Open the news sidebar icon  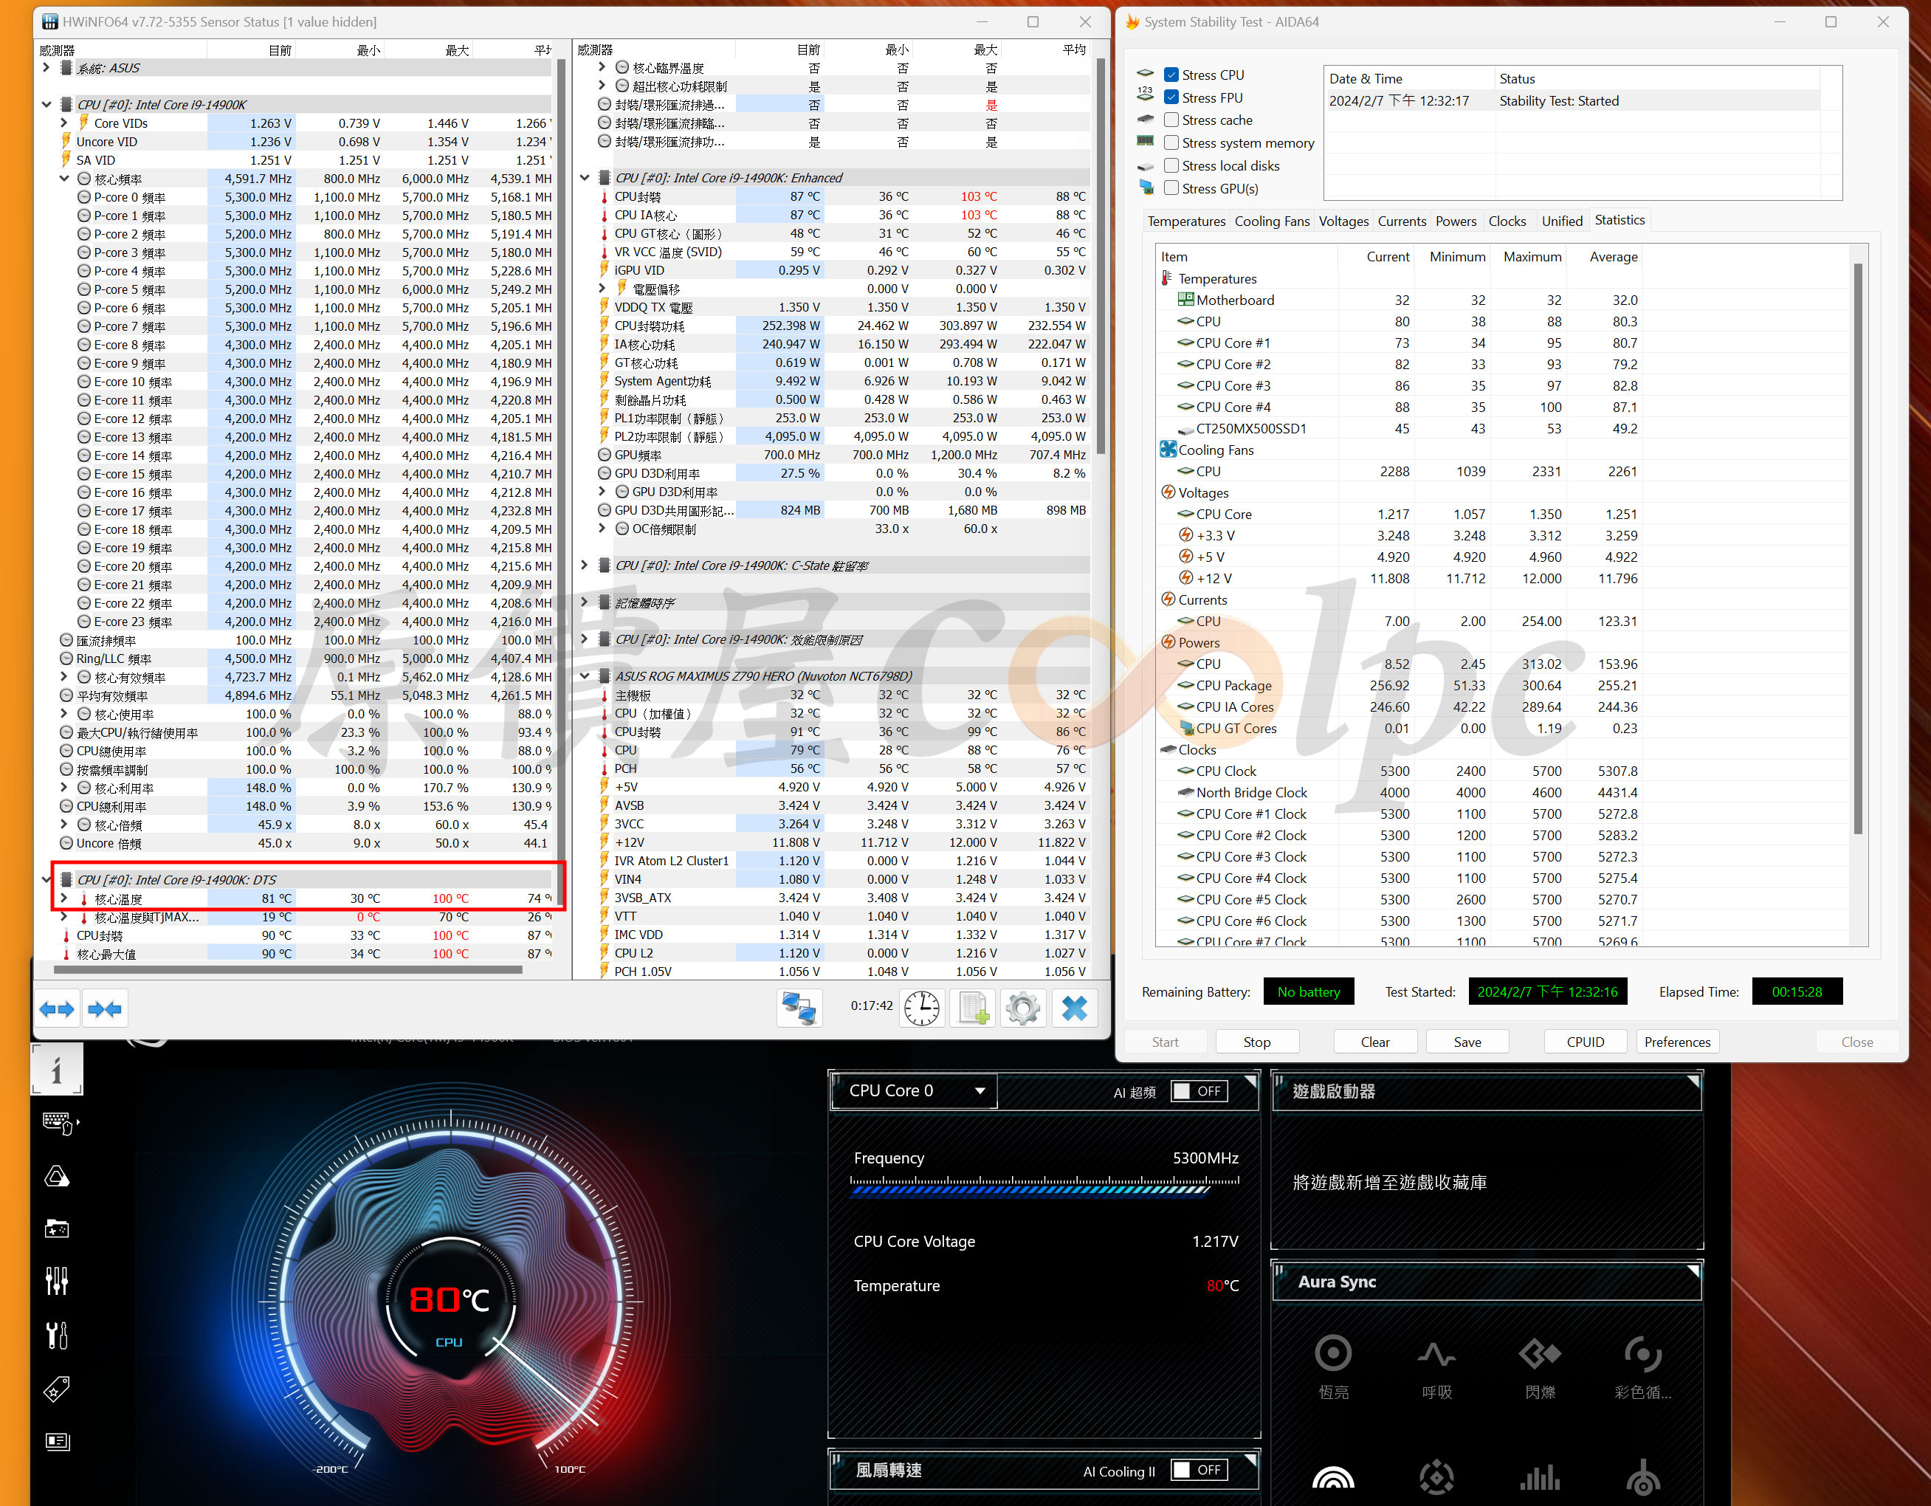tap(57, 1442)
